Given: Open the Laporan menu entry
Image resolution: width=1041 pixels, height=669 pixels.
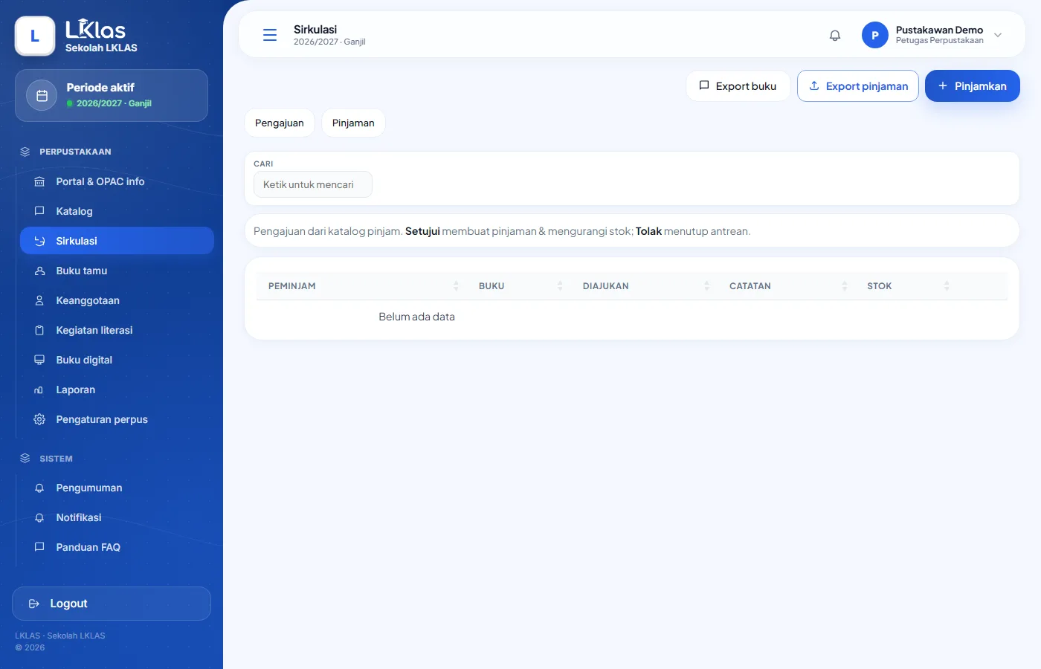Looking at the screenshot, I should (x=117, y=390).
